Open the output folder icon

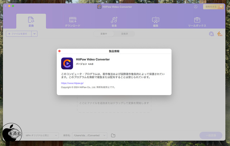click(113, 136)
